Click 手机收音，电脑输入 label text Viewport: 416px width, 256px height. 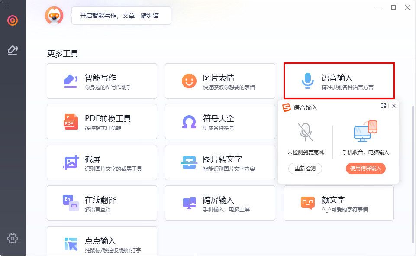(366, 152)
